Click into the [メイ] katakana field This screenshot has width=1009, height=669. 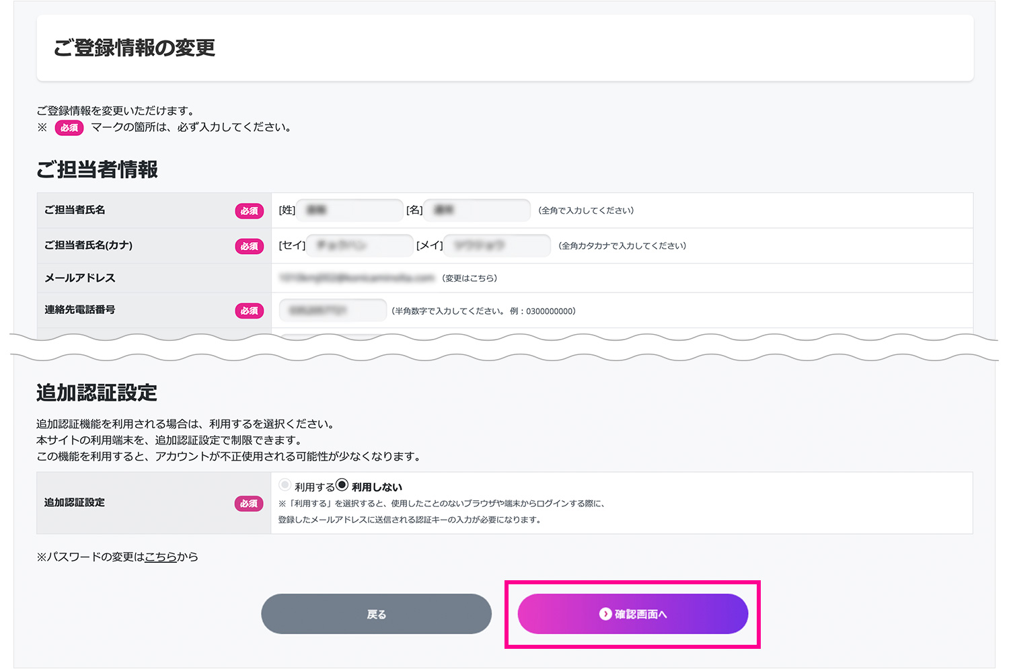[497, 245]
